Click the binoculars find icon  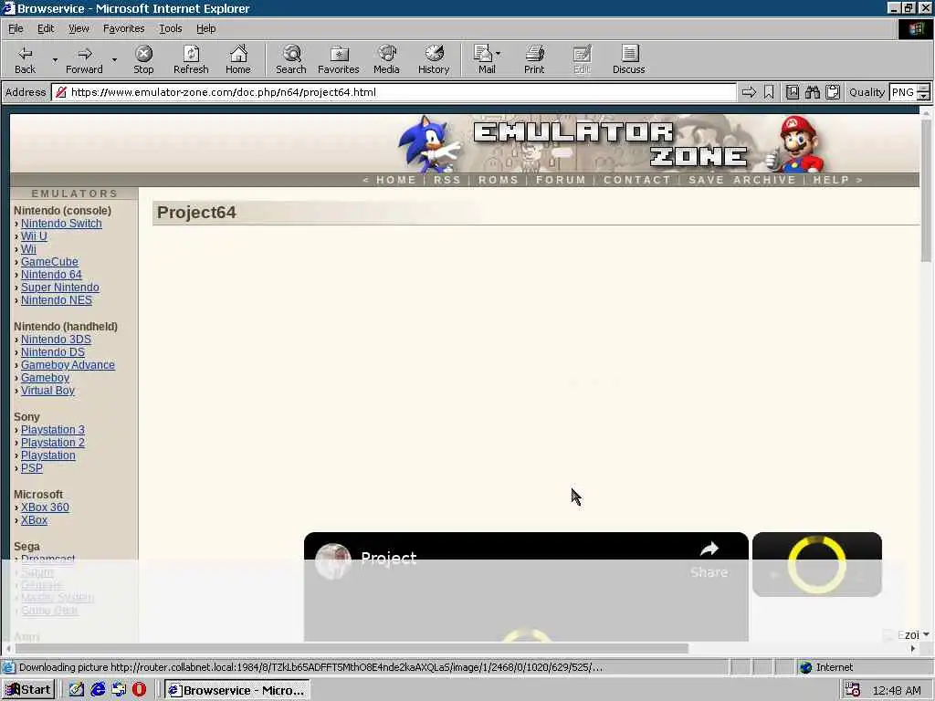(812, 92)
